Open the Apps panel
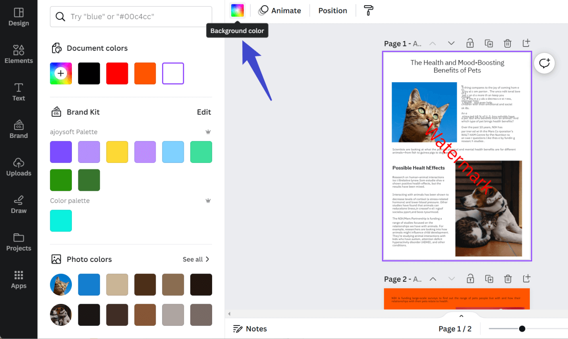Viewport: 568px width, 339px height. point(18,279)
